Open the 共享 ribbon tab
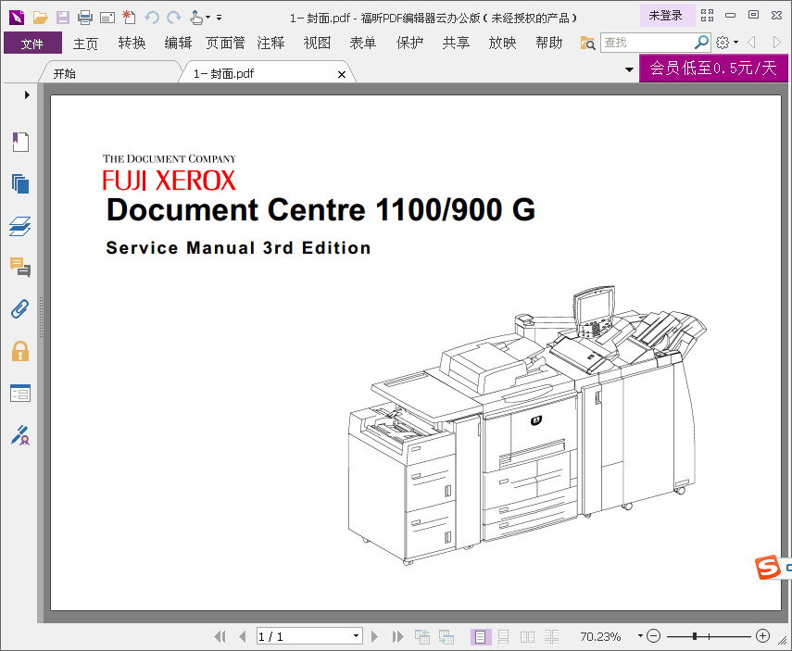The width and height of the screenshot is (792, 651). (456, 43)
